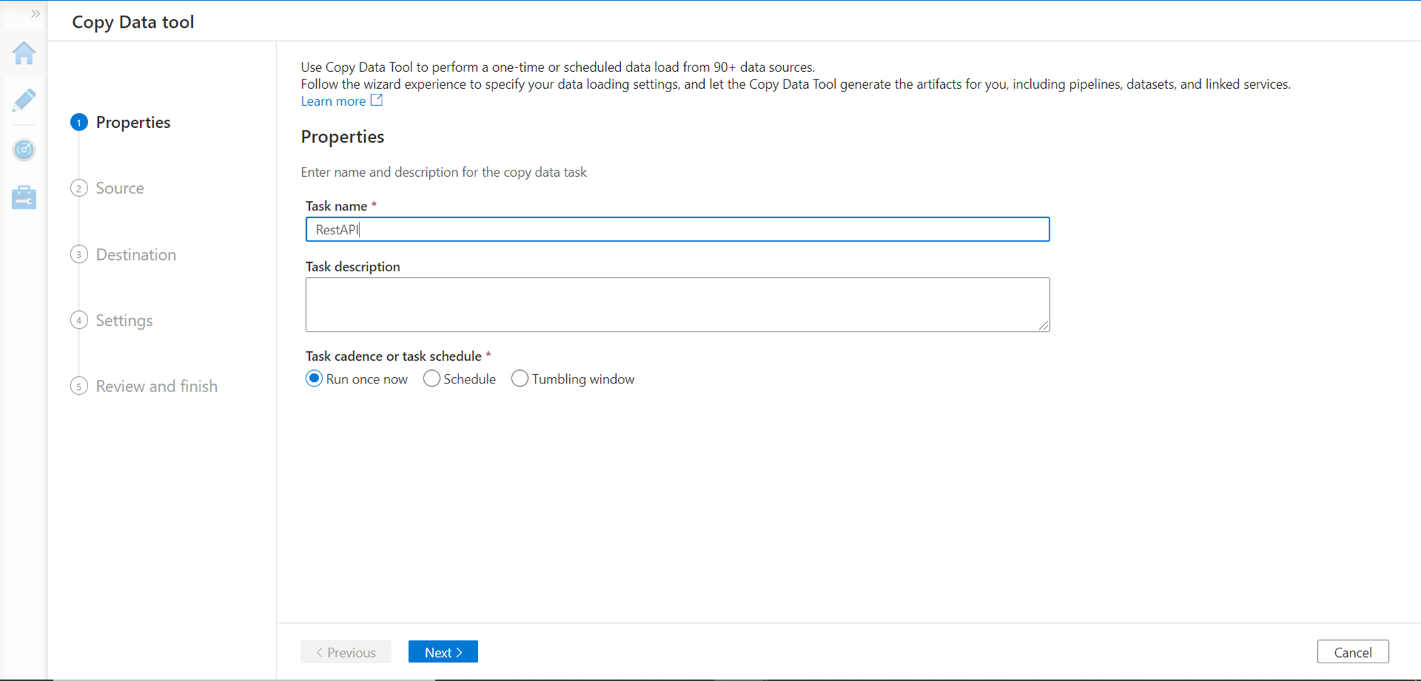Focus the Task name input field
This screenshot has height=681, width=1421.
tap(677, 229)
